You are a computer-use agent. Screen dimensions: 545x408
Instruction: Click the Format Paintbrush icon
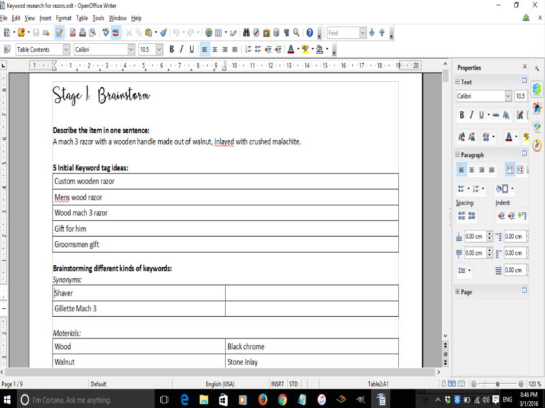point(163,33)
